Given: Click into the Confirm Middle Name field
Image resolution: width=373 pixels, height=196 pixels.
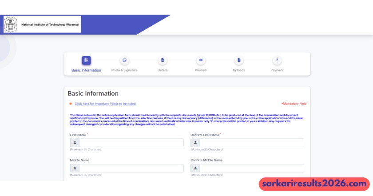Looking at the screenshot, I should pyautogui.click(x=252, y=168).
